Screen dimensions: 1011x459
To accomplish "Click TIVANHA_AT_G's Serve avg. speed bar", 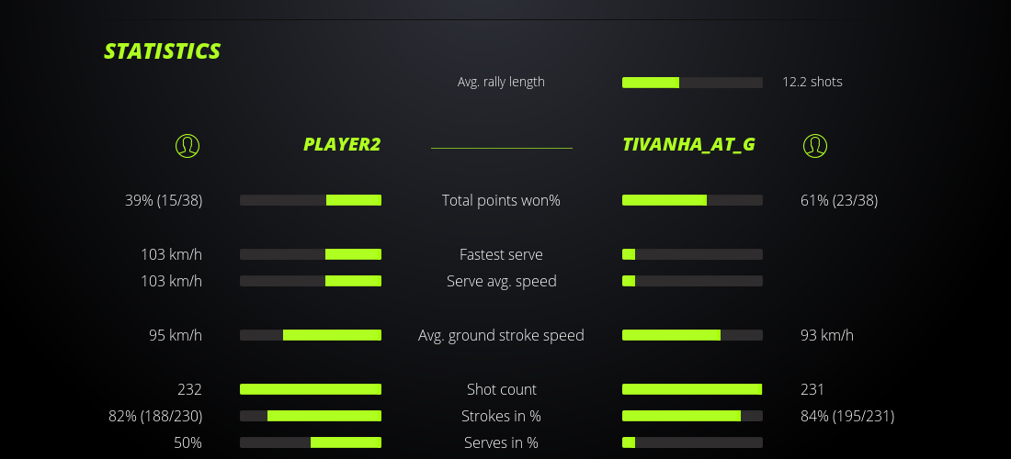I will tap(692, 281).
